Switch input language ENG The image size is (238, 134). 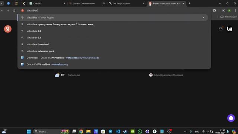click(x=197, y=131)
